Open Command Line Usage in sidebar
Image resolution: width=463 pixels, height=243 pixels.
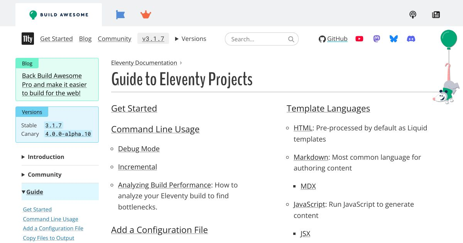click(x=51, y=219)
